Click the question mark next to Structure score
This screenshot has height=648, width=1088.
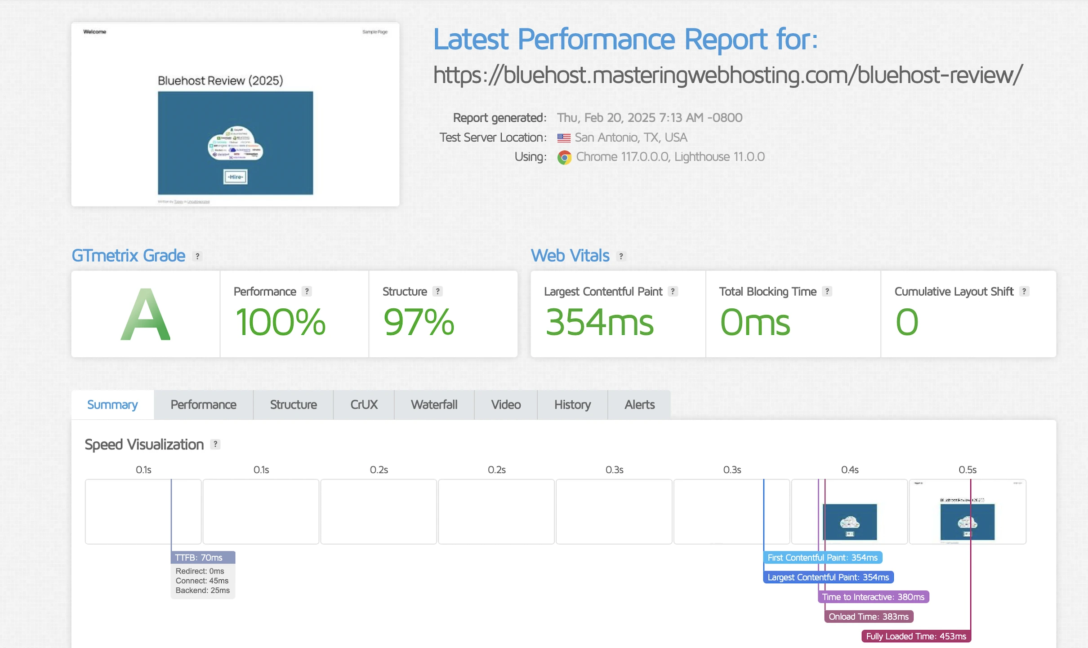tap(437, 291)
